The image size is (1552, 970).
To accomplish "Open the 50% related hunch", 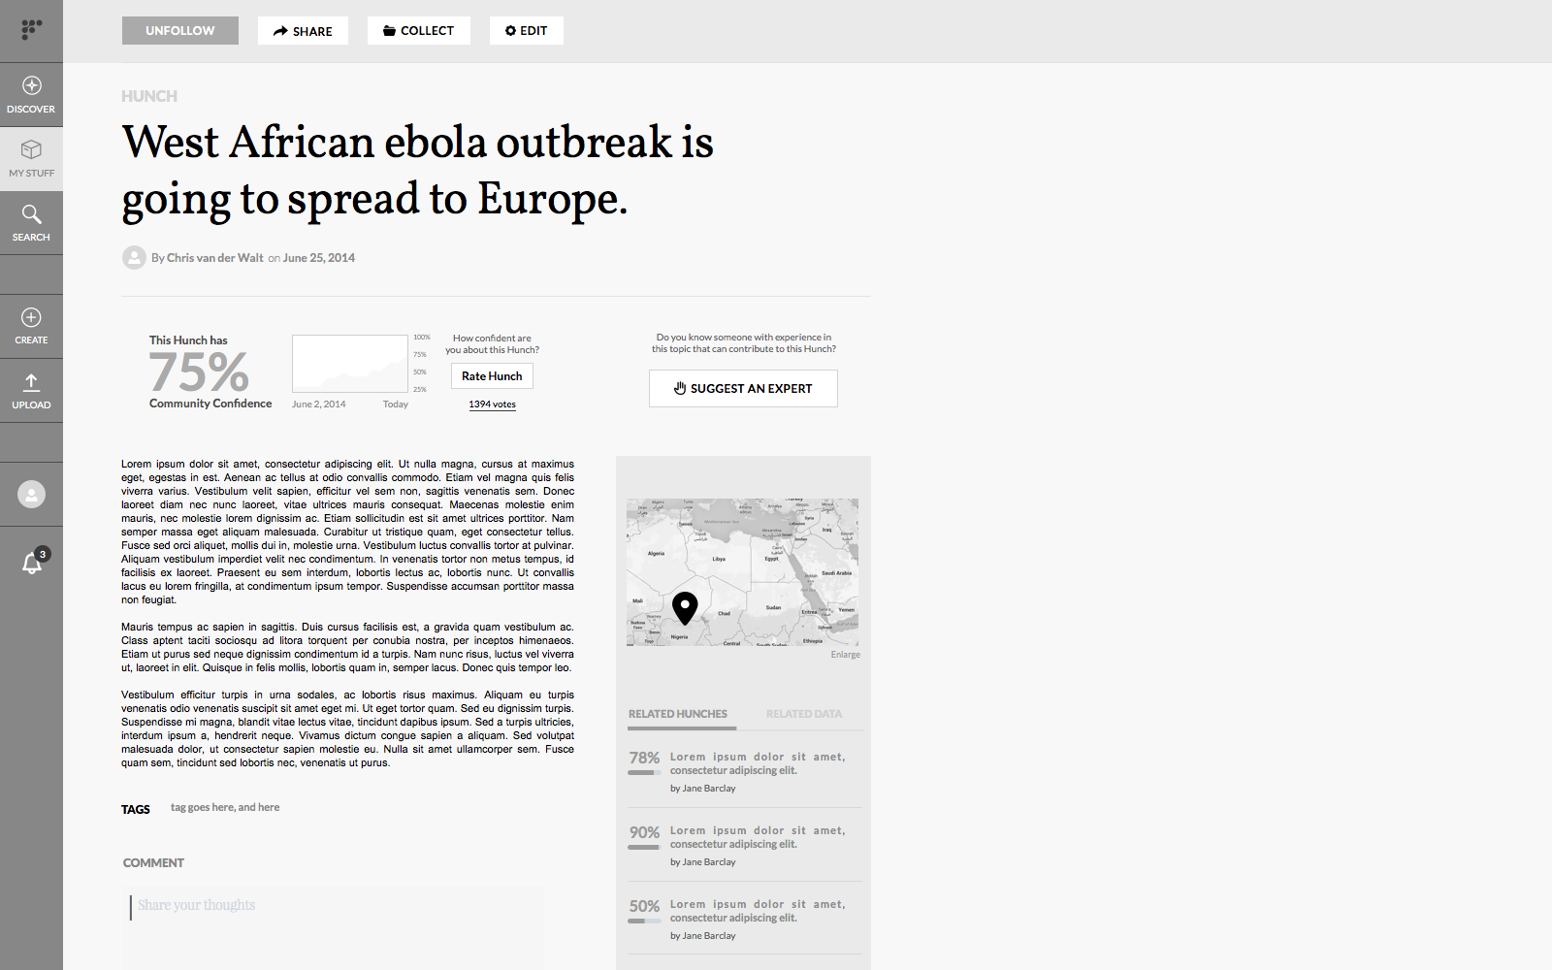I will tap(744, 920).
